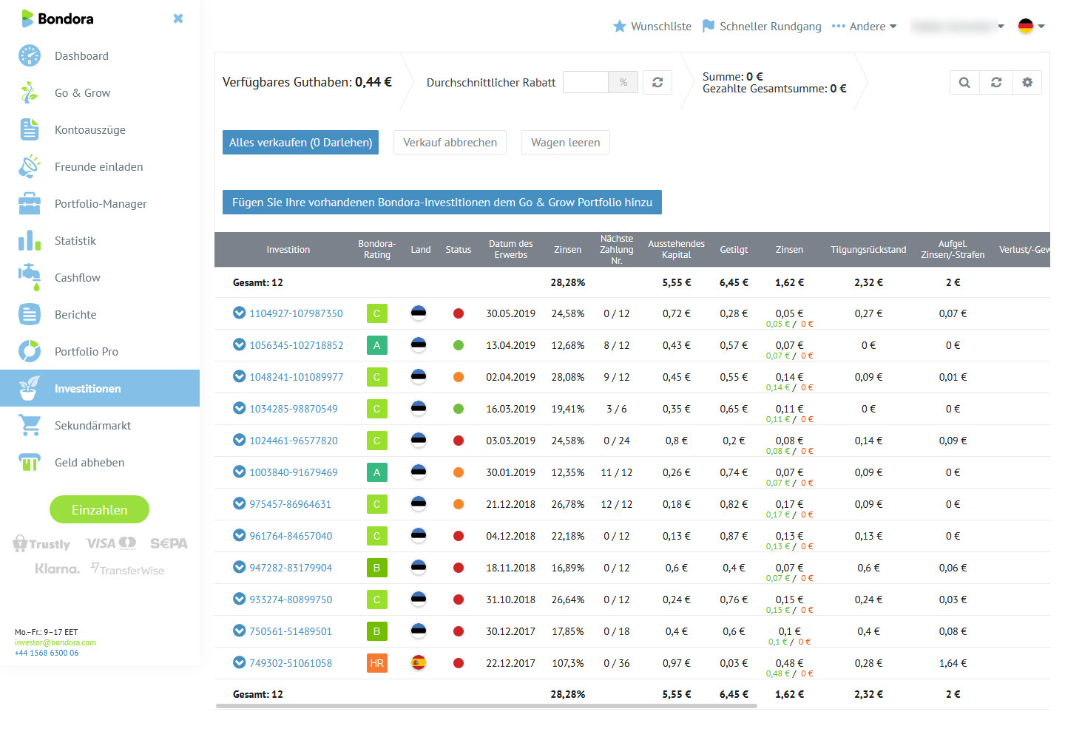
Task: Open the language flag dropdown
Action: 1031,27
